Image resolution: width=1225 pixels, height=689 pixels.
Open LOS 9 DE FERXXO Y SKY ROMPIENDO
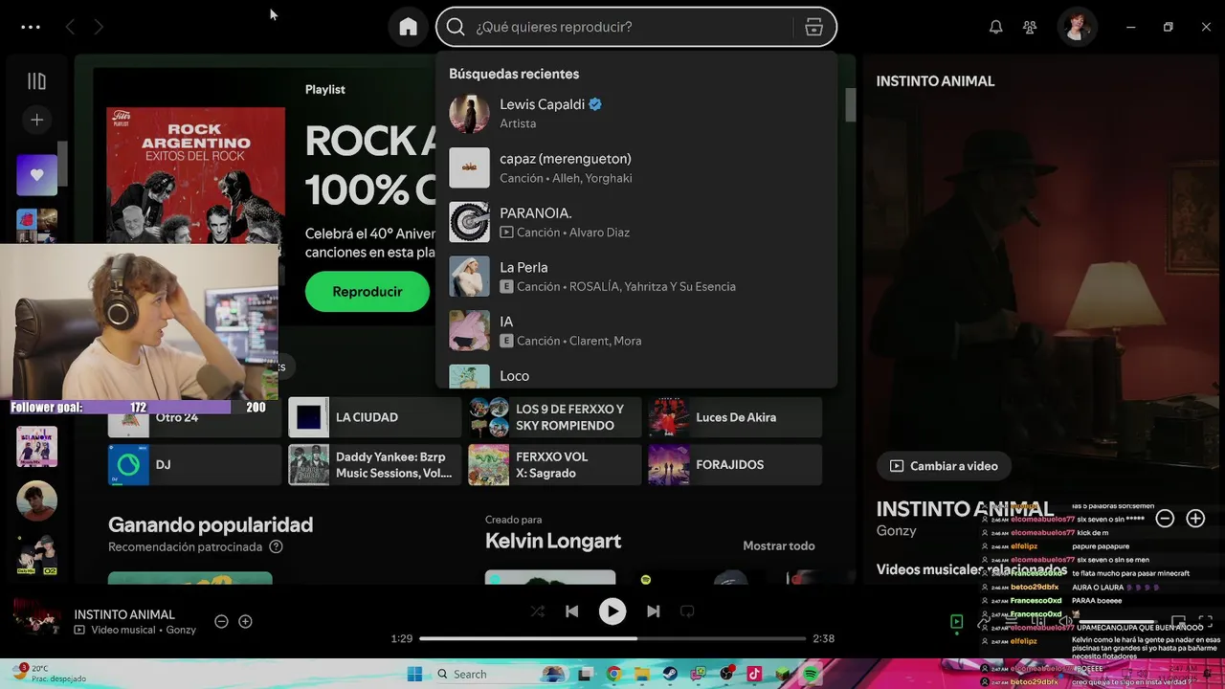[554, 417]
